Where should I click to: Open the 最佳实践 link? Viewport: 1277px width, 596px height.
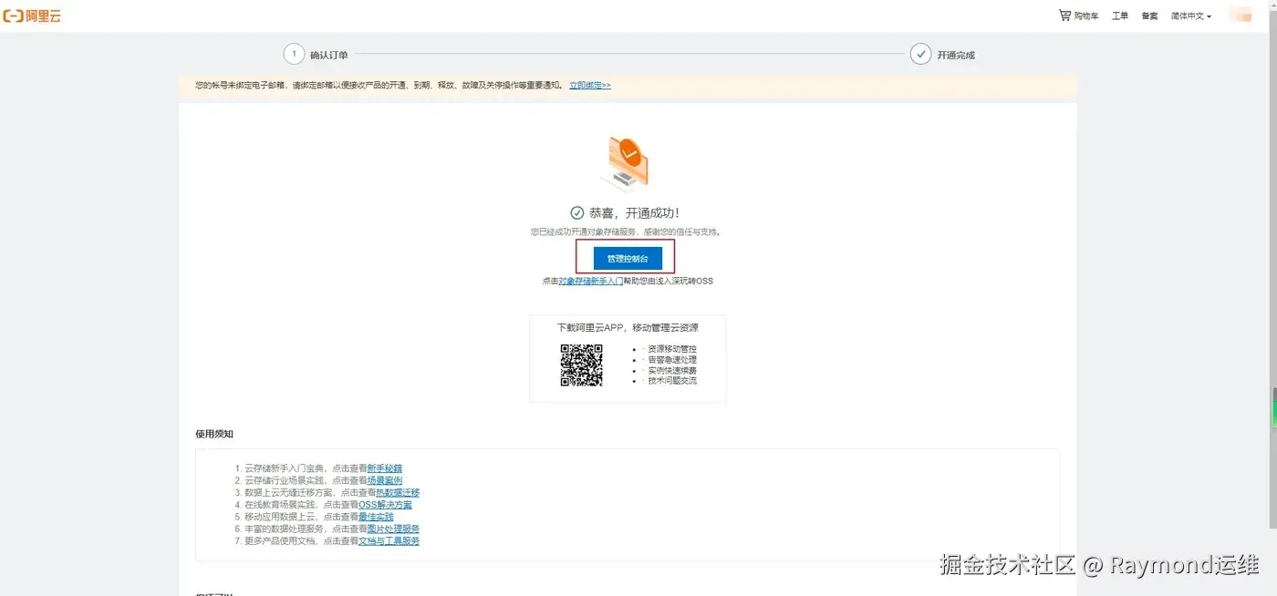coord(376,516)
